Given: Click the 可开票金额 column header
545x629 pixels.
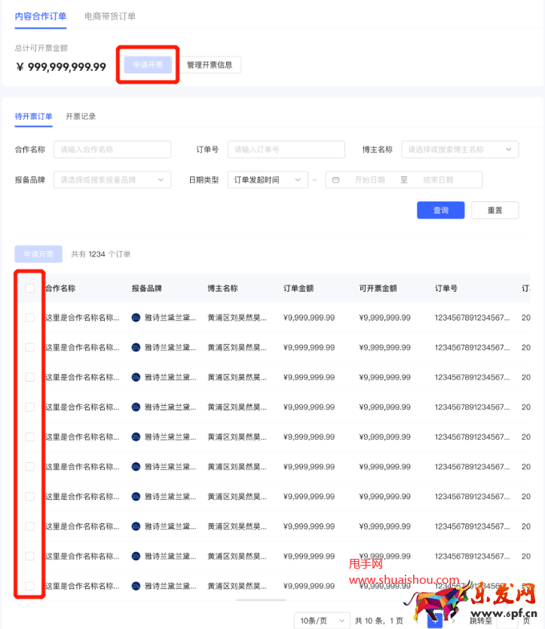Looking at the screenshot, I should 378,288.
